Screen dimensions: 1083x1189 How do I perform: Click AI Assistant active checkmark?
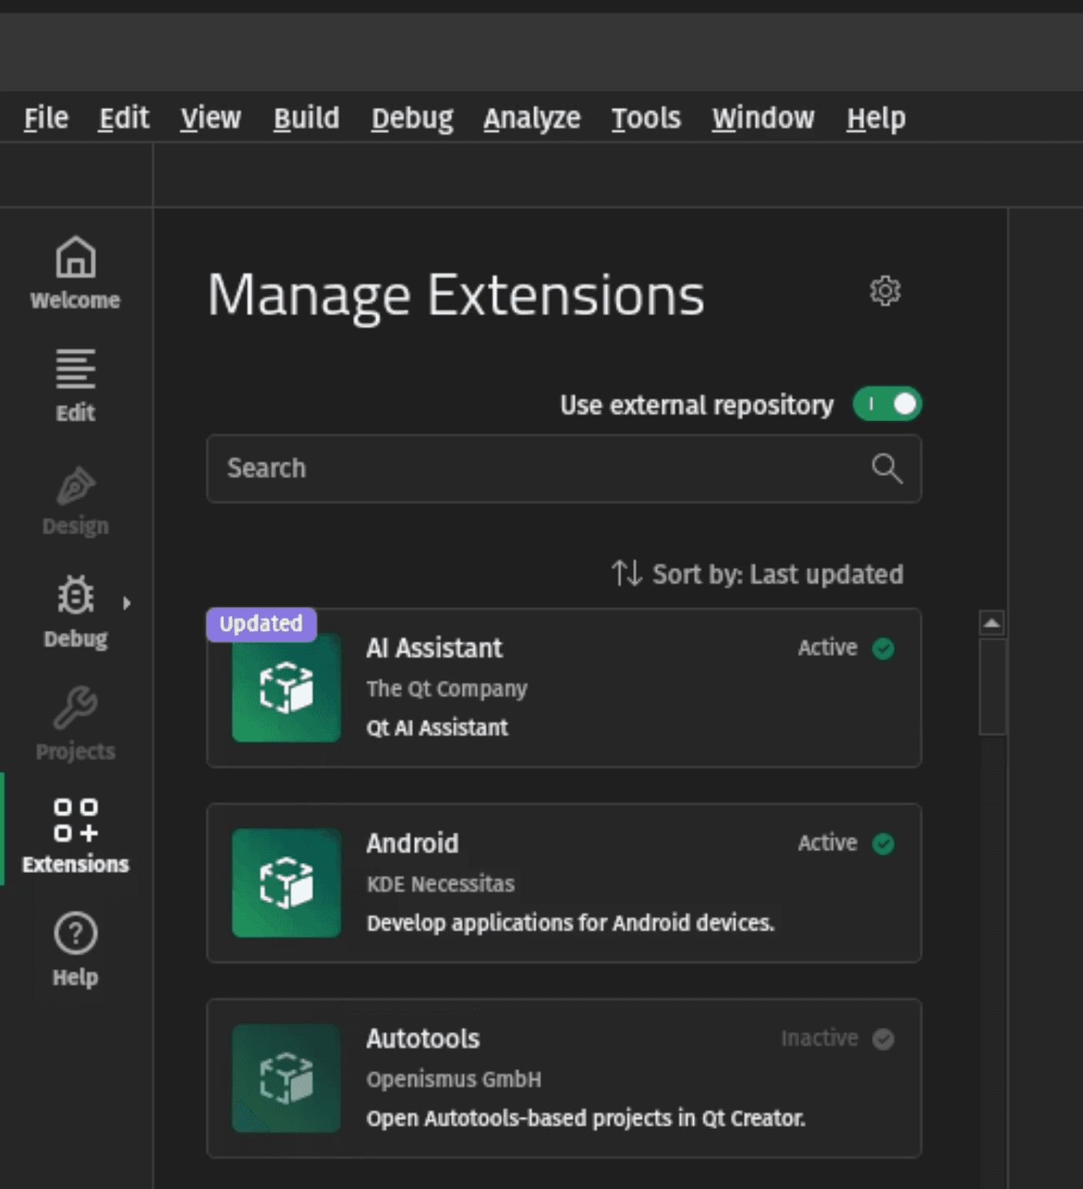[883, 648]
